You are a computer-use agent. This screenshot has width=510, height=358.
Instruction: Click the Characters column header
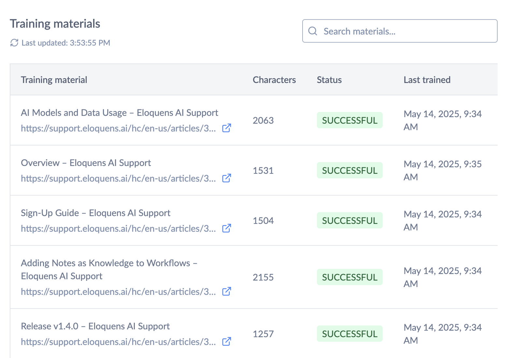274,80
